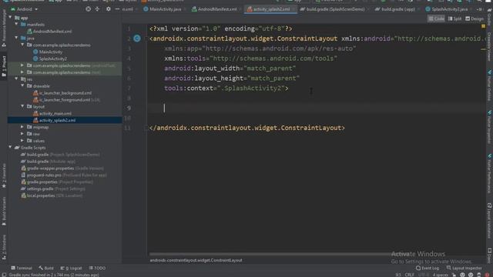Hide the Project panel with minus icon
The image size is (493, 277).
[x=117, y=9]
